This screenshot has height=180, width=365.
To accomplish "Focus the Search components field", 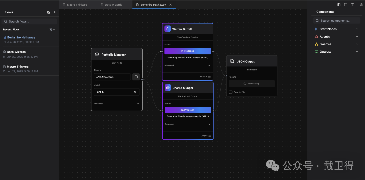I will tap(337, 21).
